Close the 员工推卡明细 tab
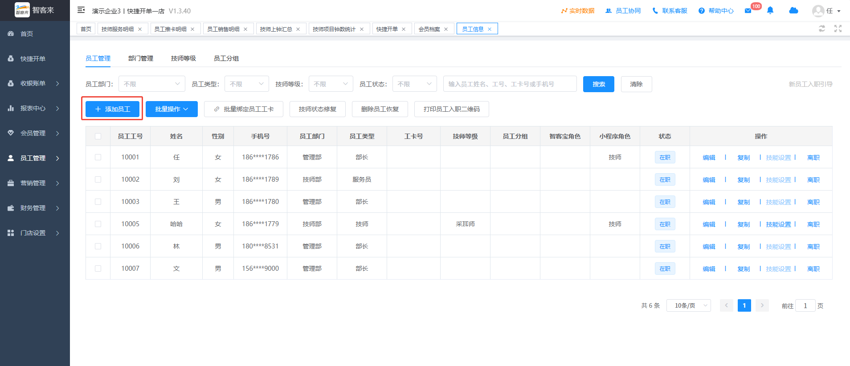The image size is (850, 366). [192, 29]
